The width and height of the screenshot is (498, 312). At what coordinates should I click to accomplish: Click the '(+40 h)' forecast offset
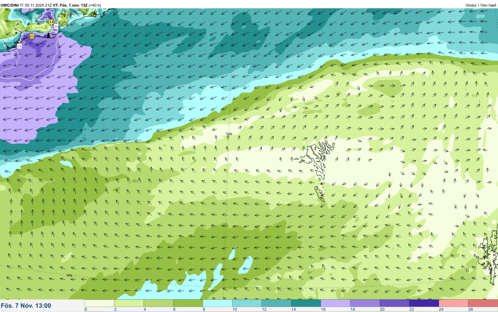click(x=95, y=5)
